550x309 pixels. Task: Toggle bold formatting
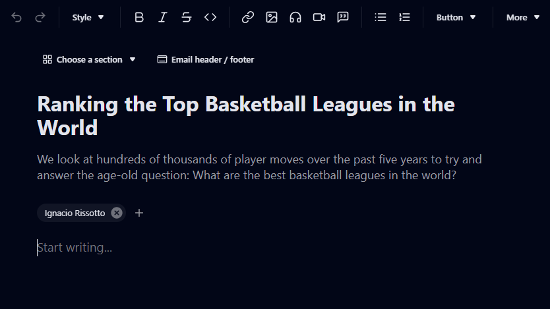click(139, 17)
